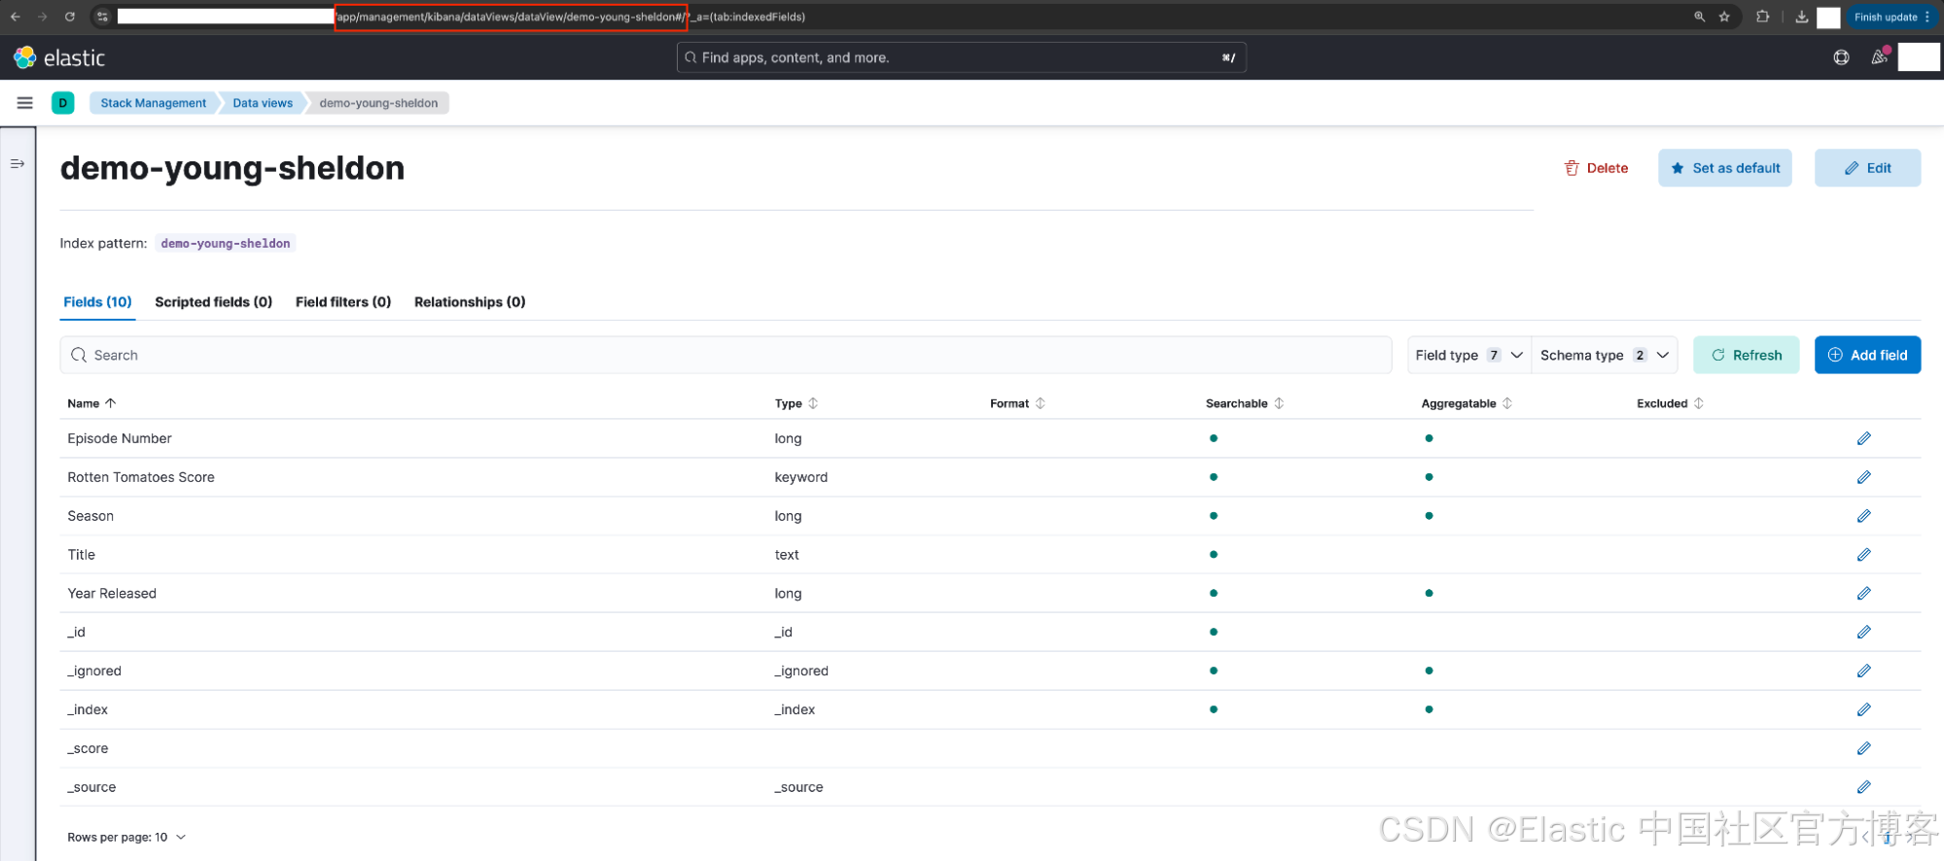1944x862 pixels.
Task: Edit the _index field
Action: [x=1863, y=709]
